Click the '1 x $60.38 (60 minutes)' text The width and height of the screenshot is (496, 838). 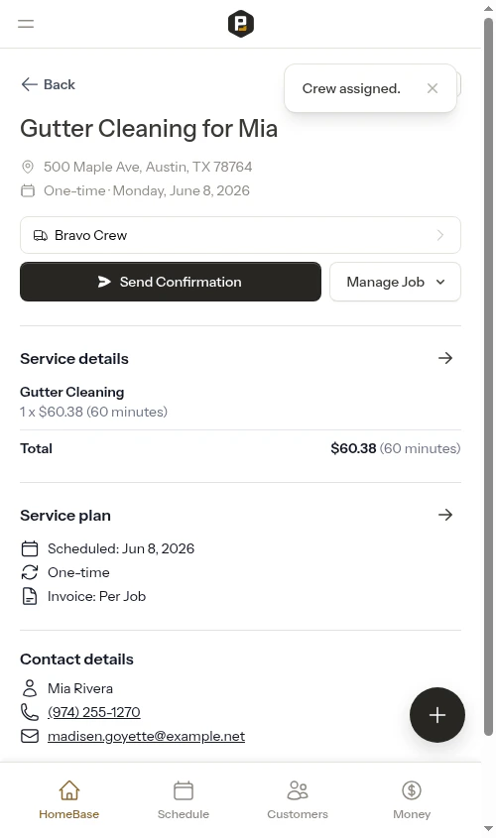pos(93,412)
